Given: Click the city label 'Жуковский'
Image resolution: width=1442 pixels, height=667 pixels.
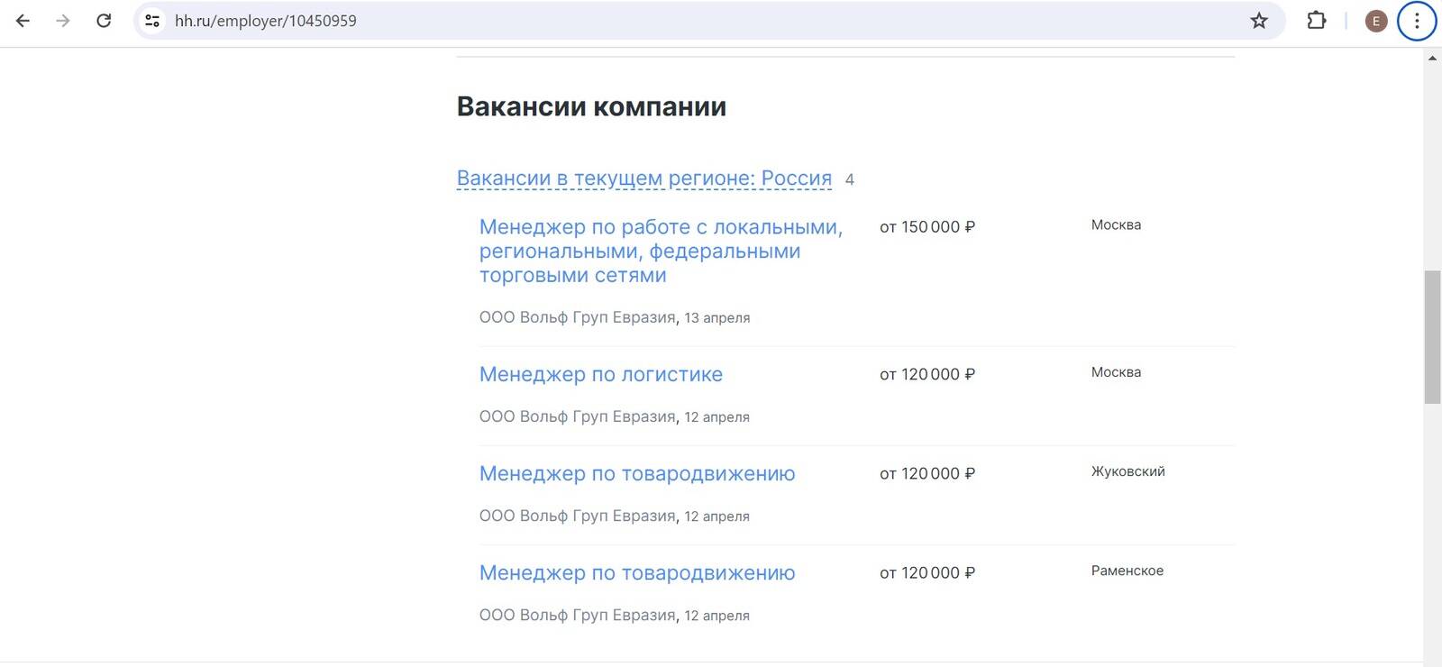Looking at the screenshot, I should [x=1128, y=471].
